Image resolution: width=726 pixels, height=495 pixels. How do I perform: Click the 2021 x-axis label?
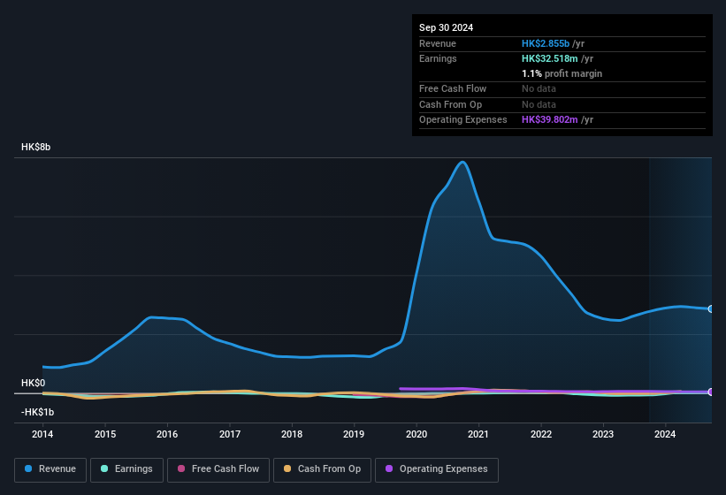(x=478, y=434)
